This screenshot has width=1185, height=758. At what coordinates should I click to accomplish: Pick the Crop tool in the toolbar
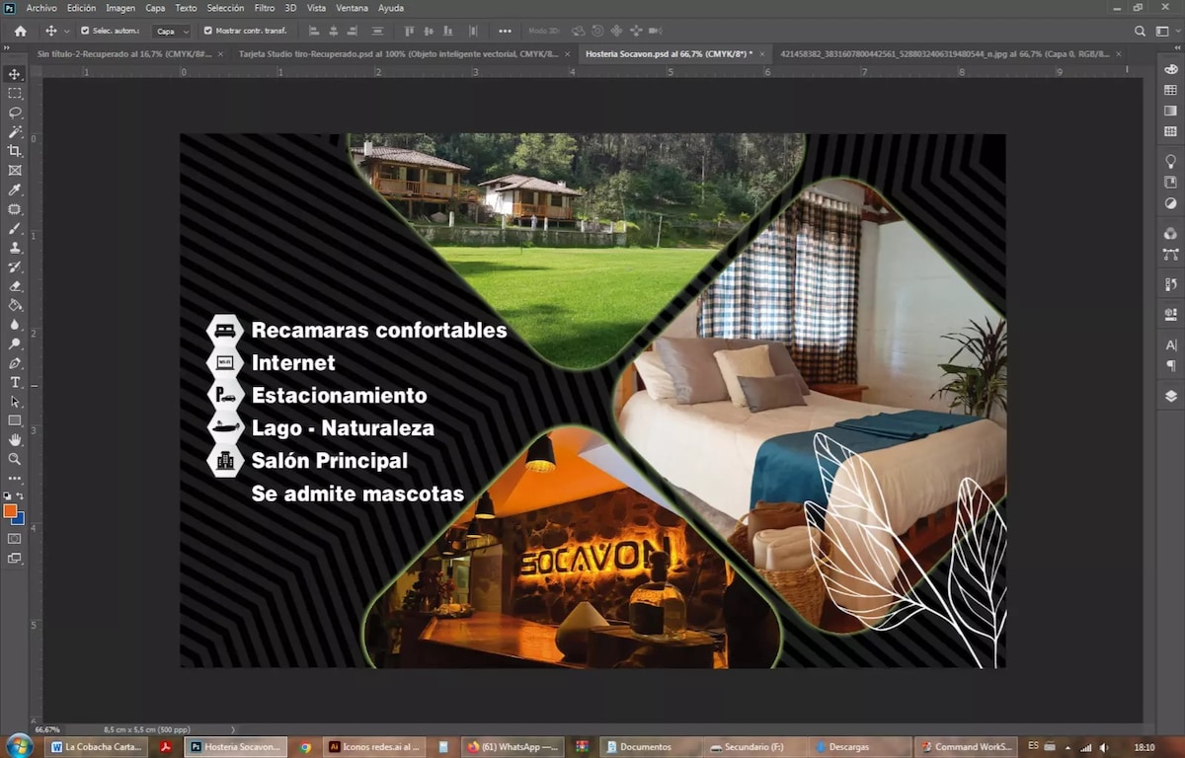15,151
